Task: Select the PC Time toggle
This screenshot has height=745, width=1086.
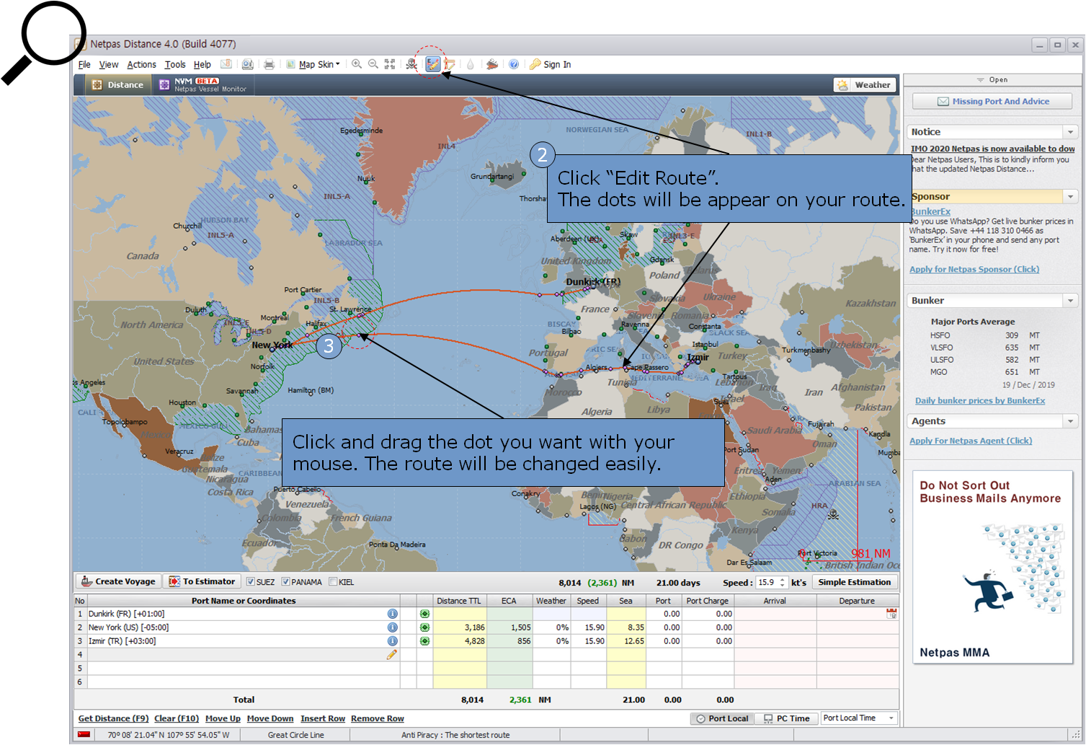Action: click(x=787, y=718)
